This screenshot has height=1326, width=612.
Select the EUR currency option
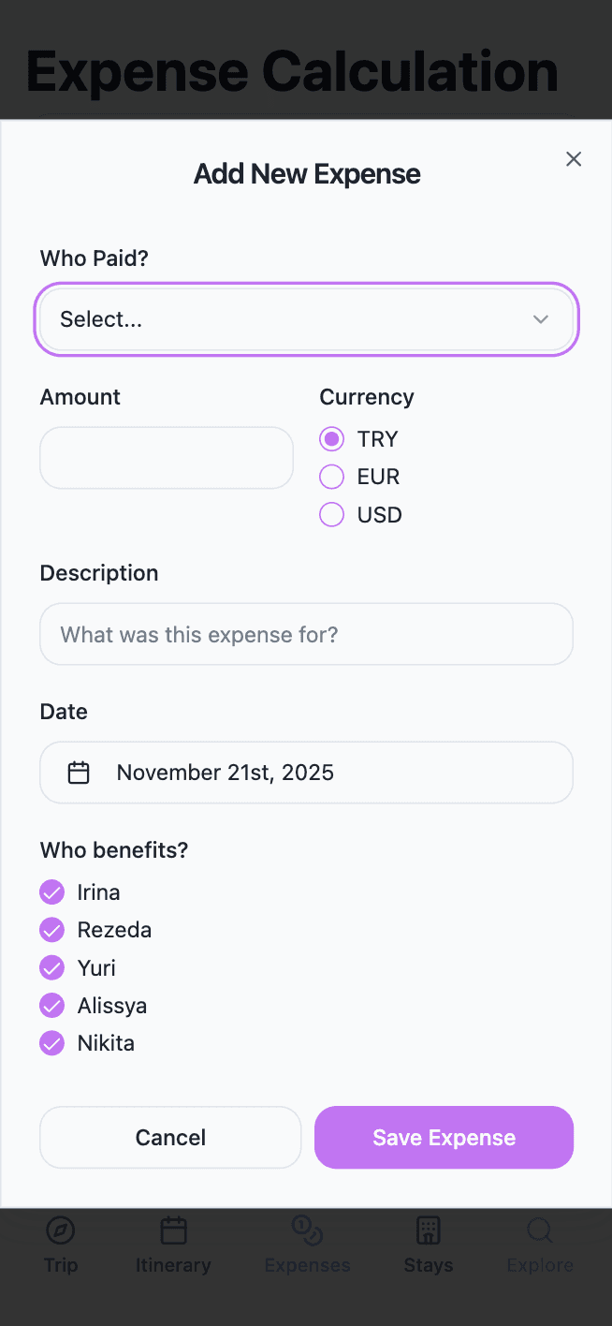pyautogui.click(x=332, y=477)
